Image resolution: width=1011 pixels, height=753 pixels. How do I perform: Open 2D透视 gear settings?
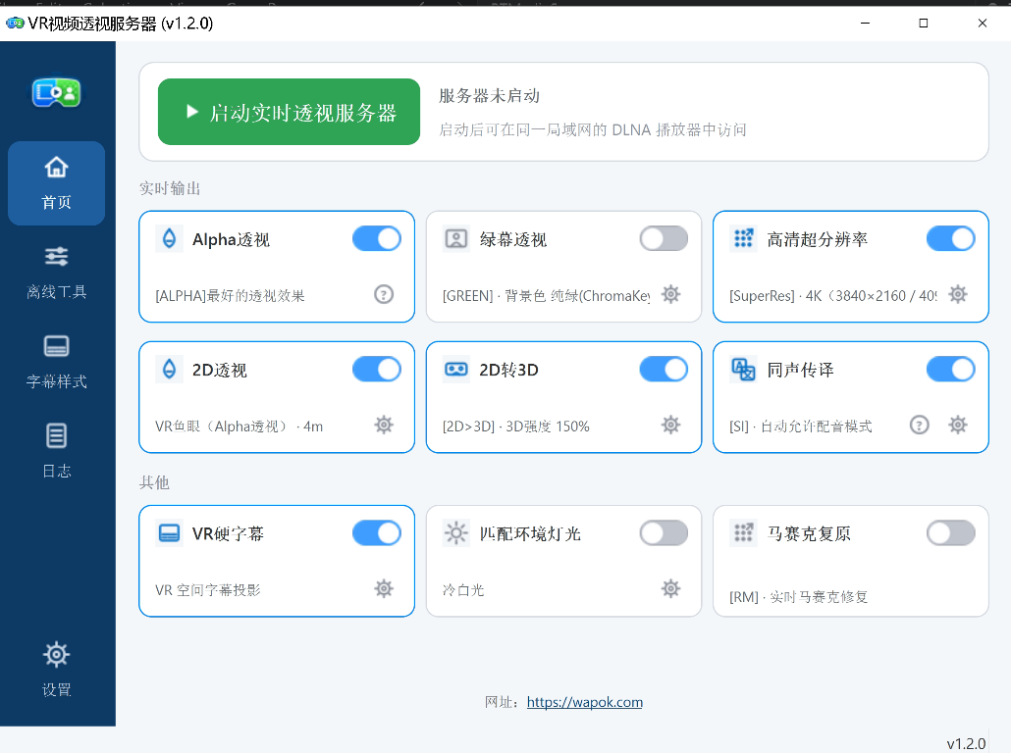pyautogui.click(x=384, y=426)
